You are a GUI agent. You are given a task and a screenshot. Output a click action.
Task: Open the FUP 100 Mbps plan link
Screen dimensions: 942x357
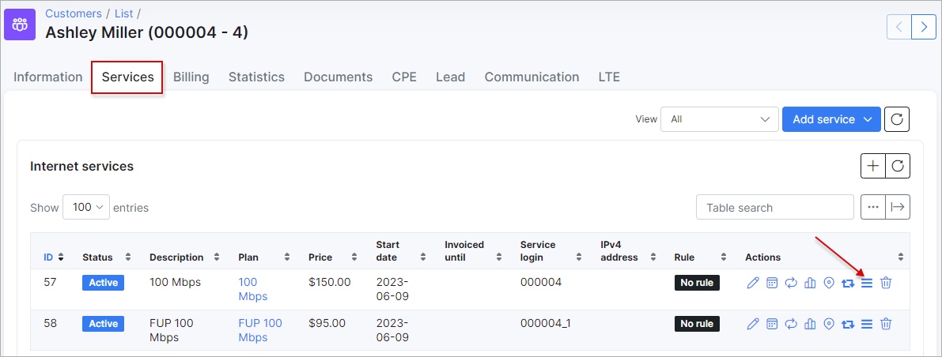click(260, 330)
